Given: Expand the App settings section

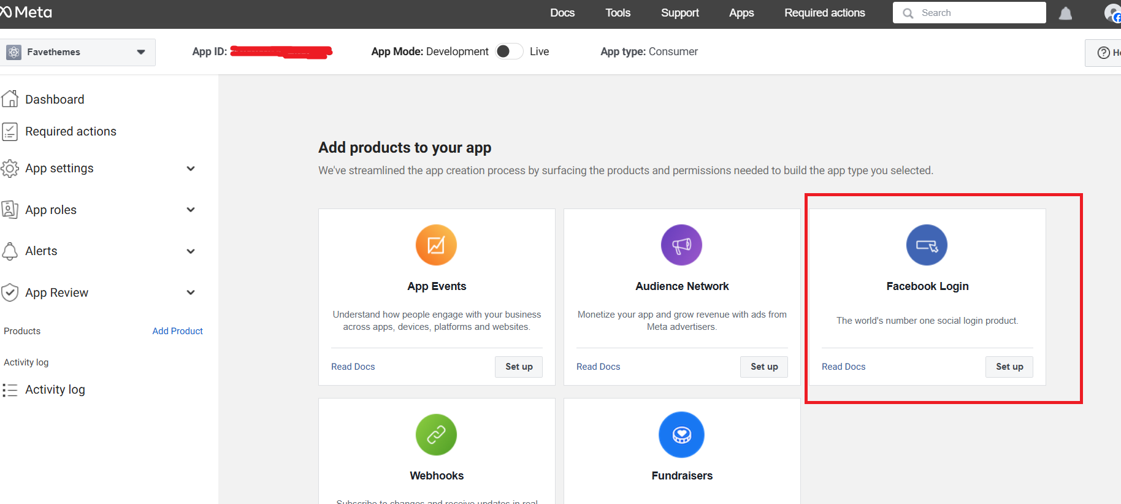Looking at the screenshot, I should click(190, 169).
